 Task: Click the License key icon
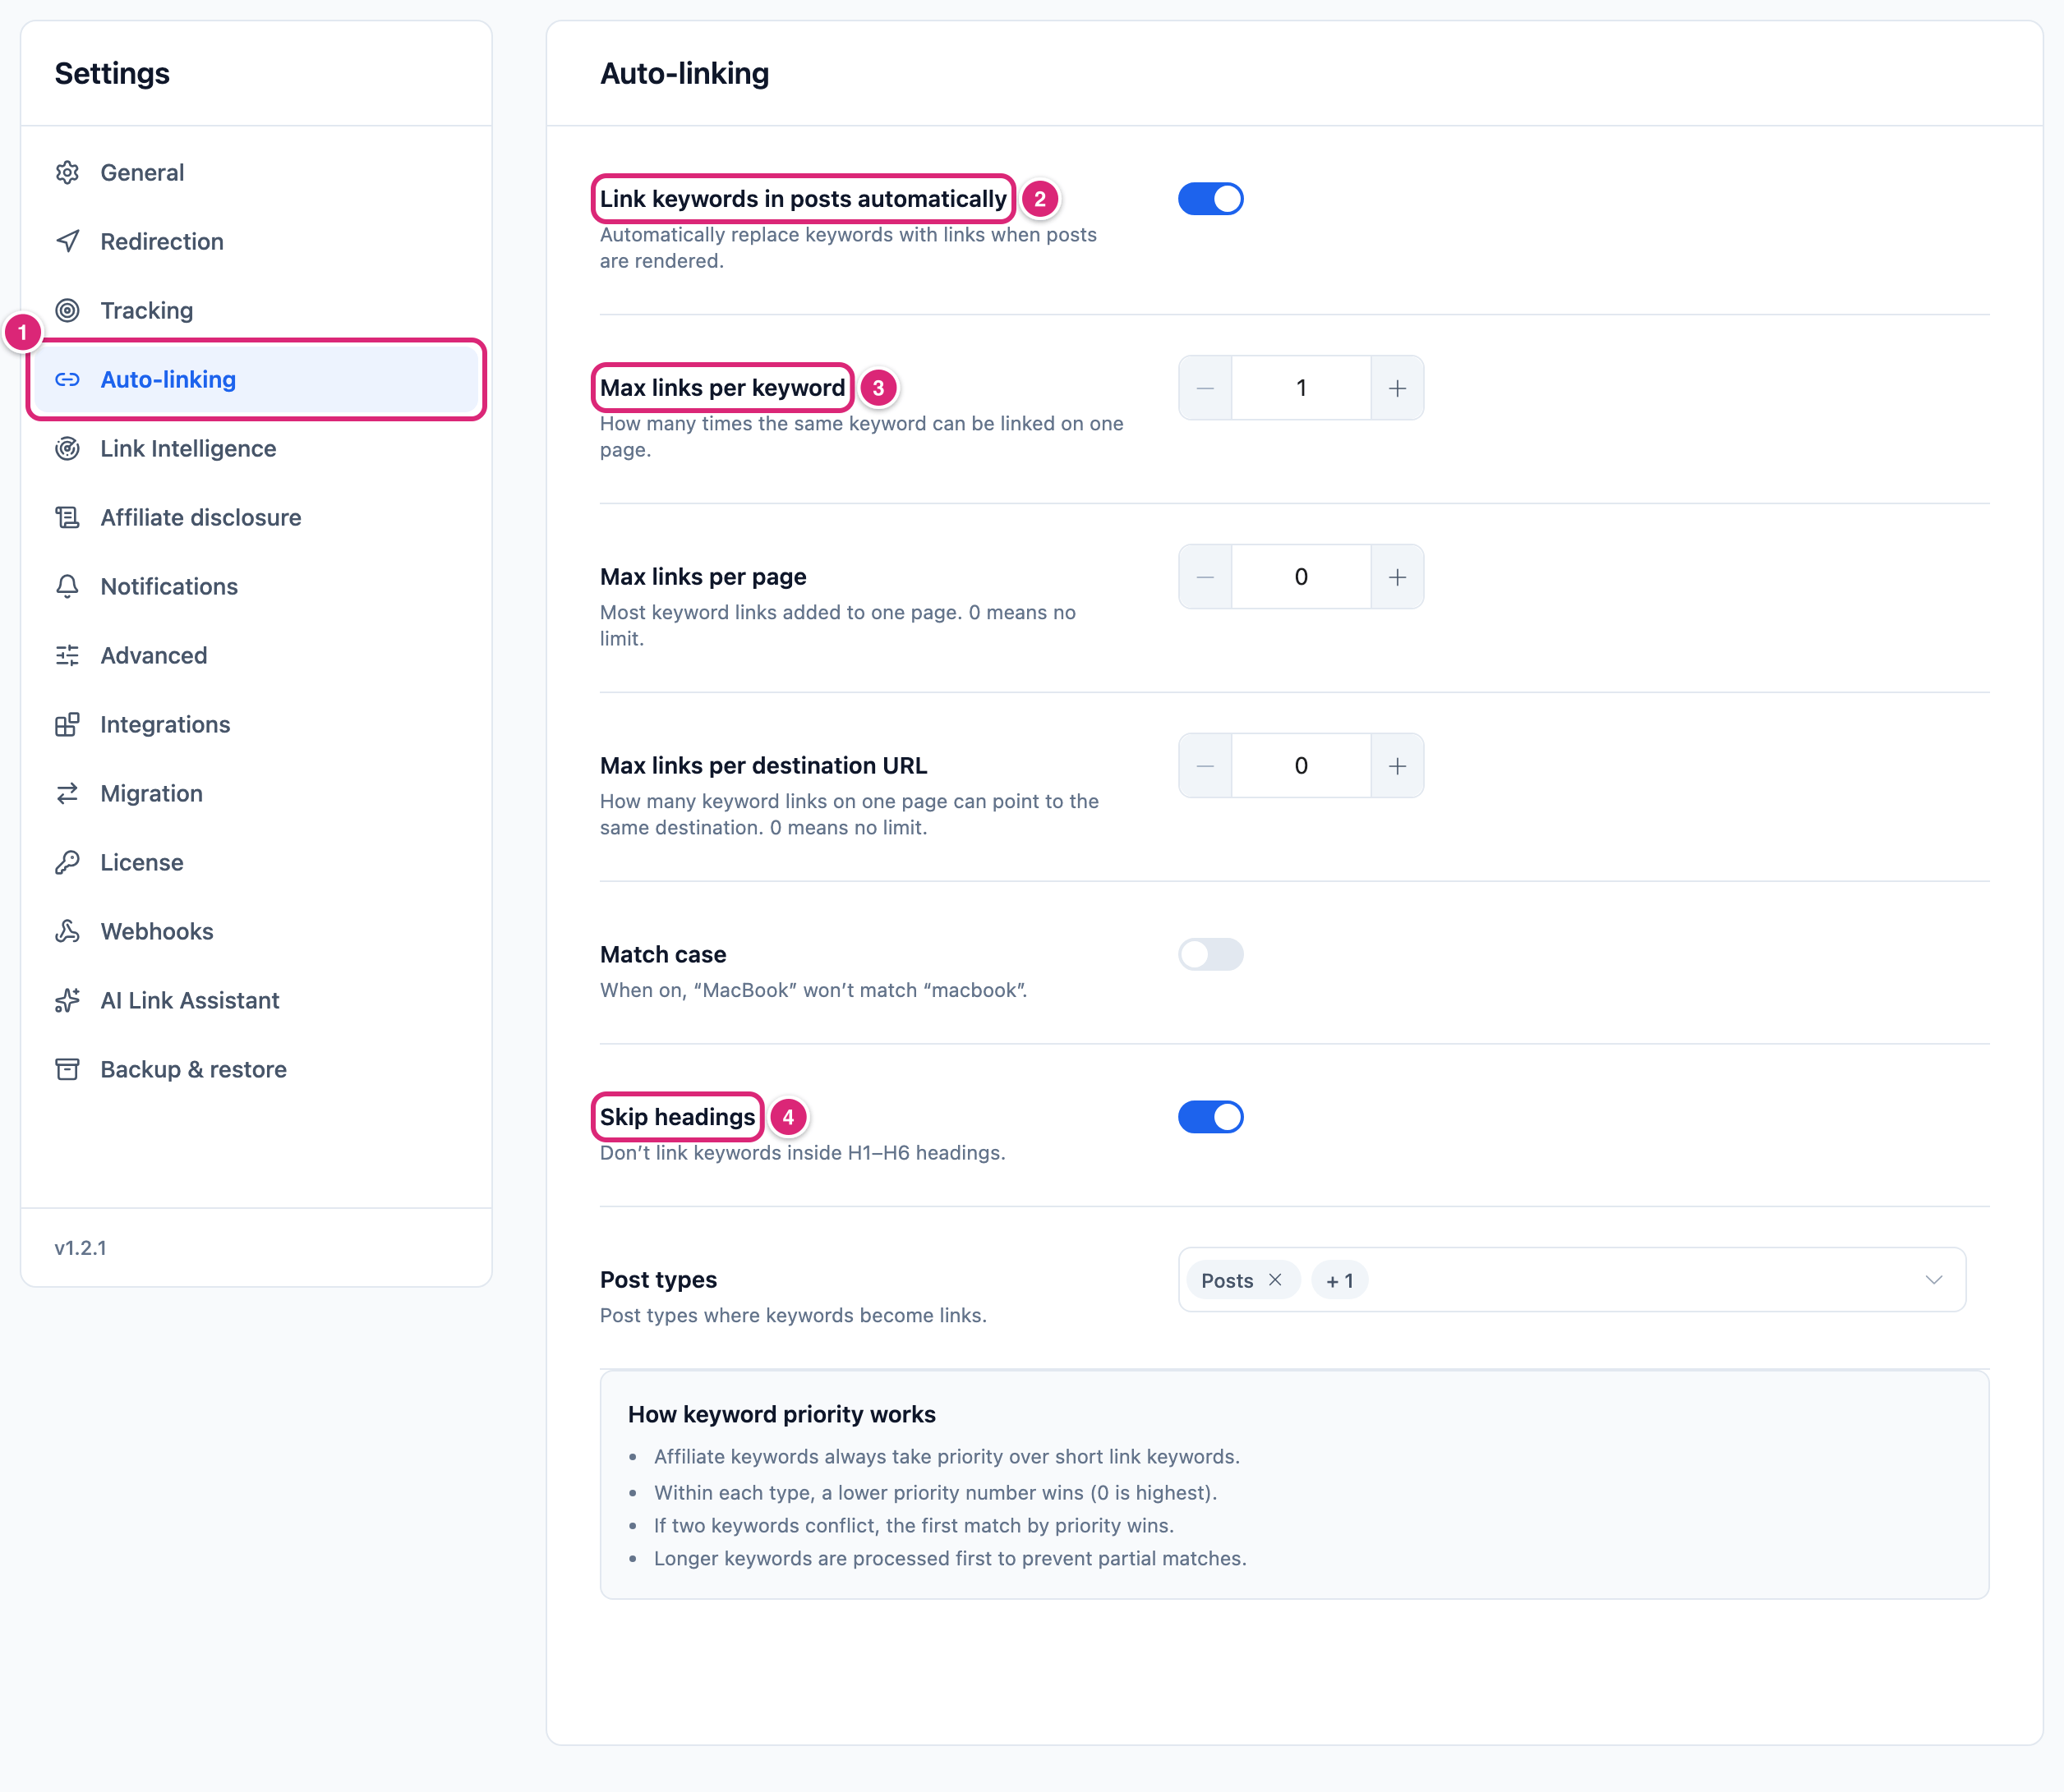coord(67,862)
